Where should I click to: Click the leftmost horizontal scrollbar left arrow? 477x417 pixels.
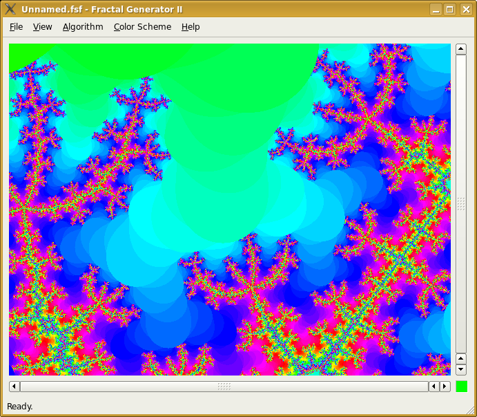tap(14, 386)
